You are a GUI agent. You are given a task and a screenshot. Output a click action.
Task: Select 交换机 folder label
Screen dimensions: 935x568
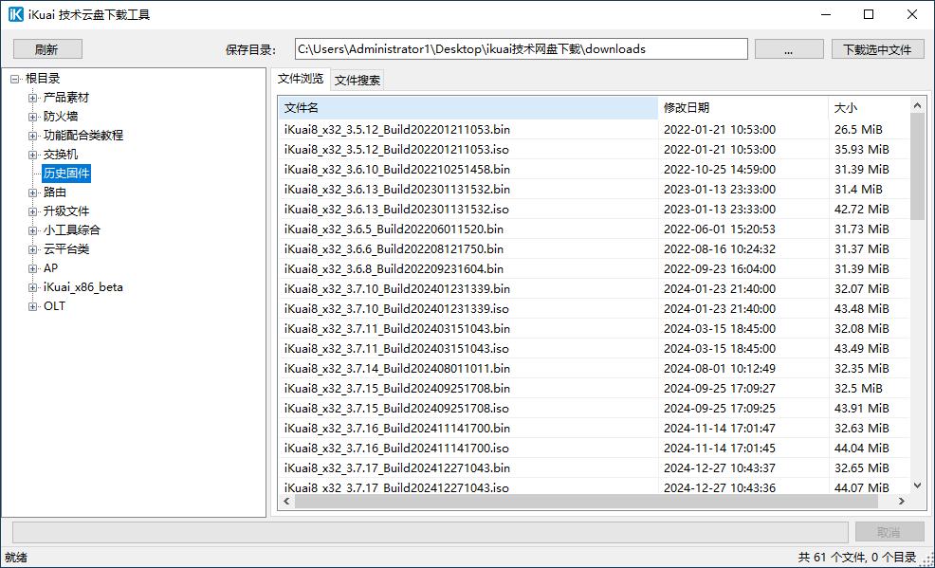[61, 155]
